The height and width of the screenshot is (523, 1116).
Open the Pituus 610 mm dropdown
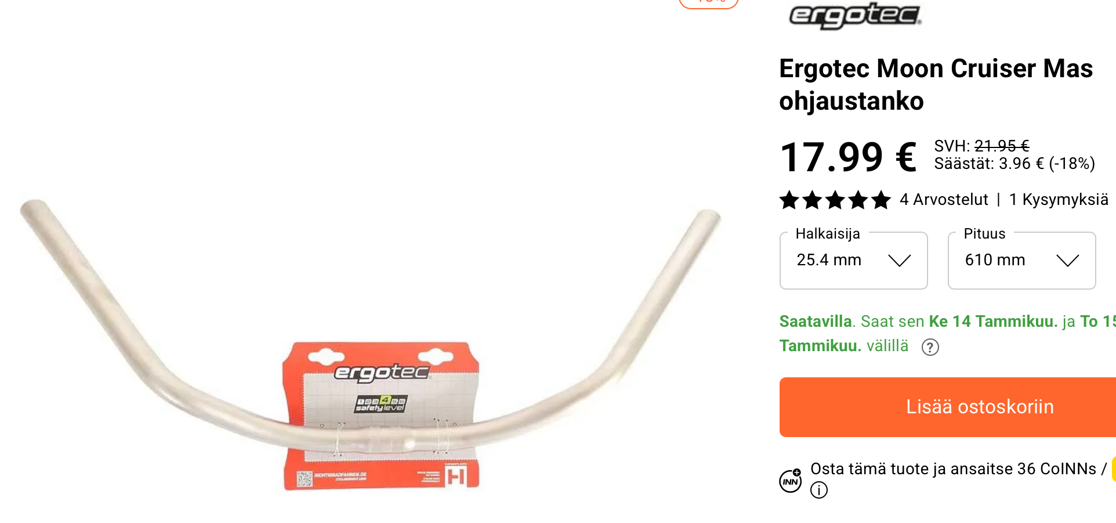click(1022, 260)
